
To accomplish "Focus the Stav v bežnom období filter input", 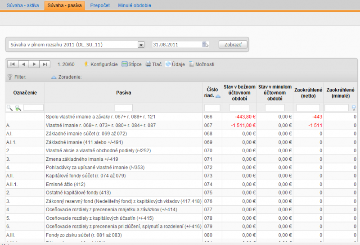I will pyautogui.click(x=239, y=107).
